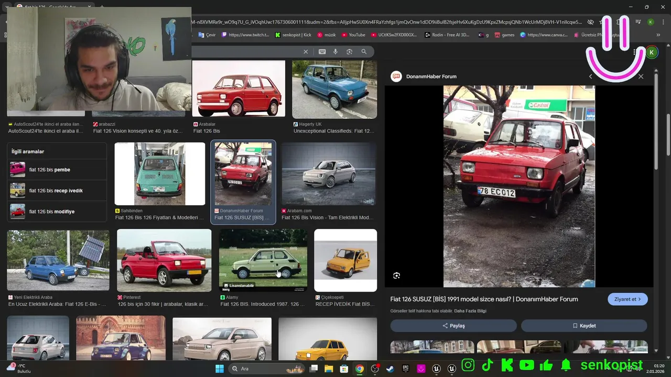Open result text Fiat 126 Bis Vision - Tam Elektrikli

coord(328,217)
